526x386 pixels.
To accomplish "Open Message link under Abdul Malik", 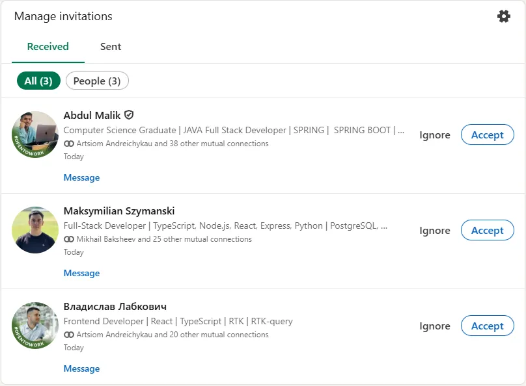I will click(x=81, y=177).
